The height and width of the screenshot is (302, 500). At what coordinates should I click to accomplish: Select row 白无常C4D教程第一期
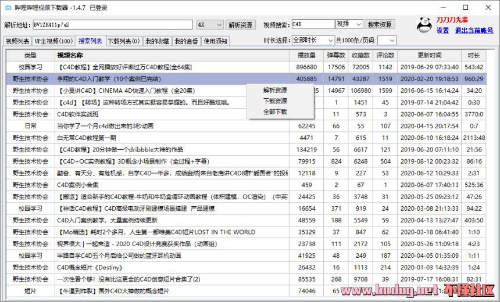coord(246,138)
